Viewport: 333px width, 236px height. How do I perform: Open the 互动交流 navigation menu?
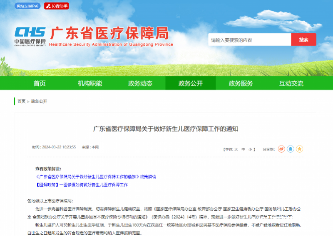[291, 83]
